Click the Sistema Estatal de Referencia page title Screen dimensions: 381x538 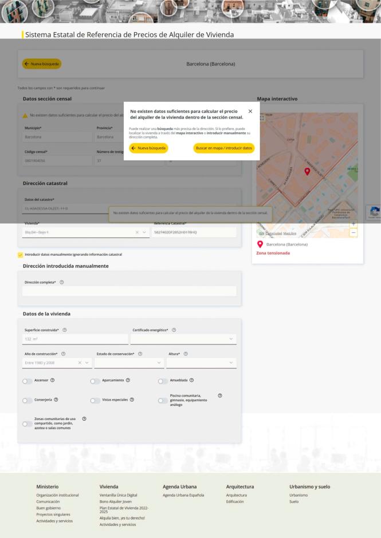pos(129,35)
